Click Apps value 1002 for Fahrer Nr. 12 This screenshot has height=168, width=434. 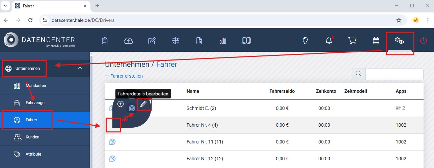[401, 159]
